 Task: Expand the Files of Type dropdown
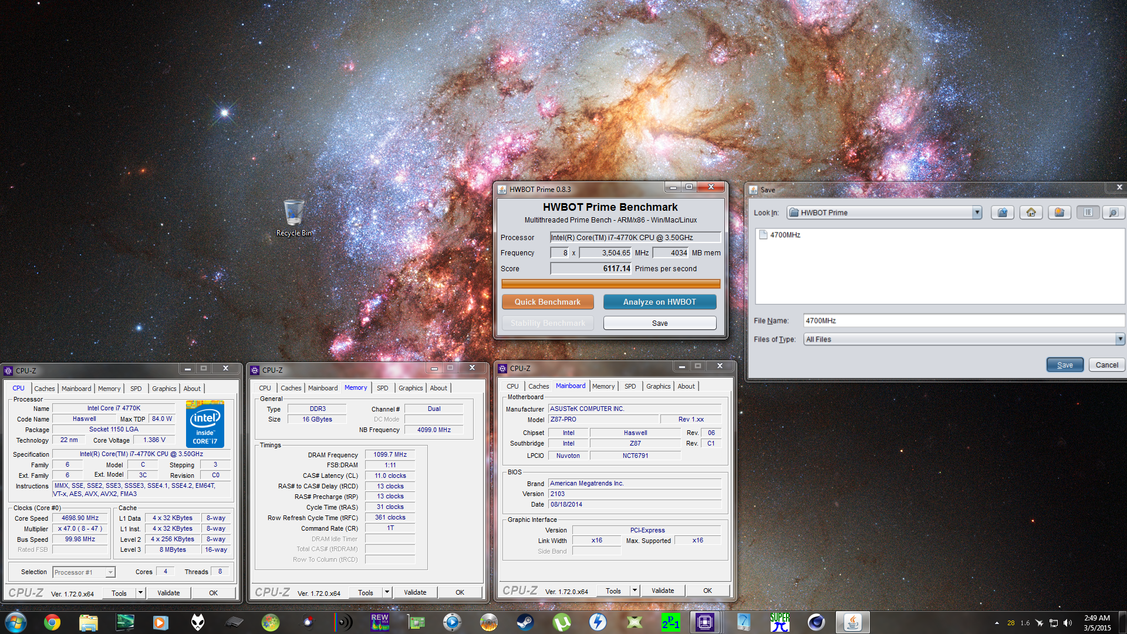point(1120,339)
